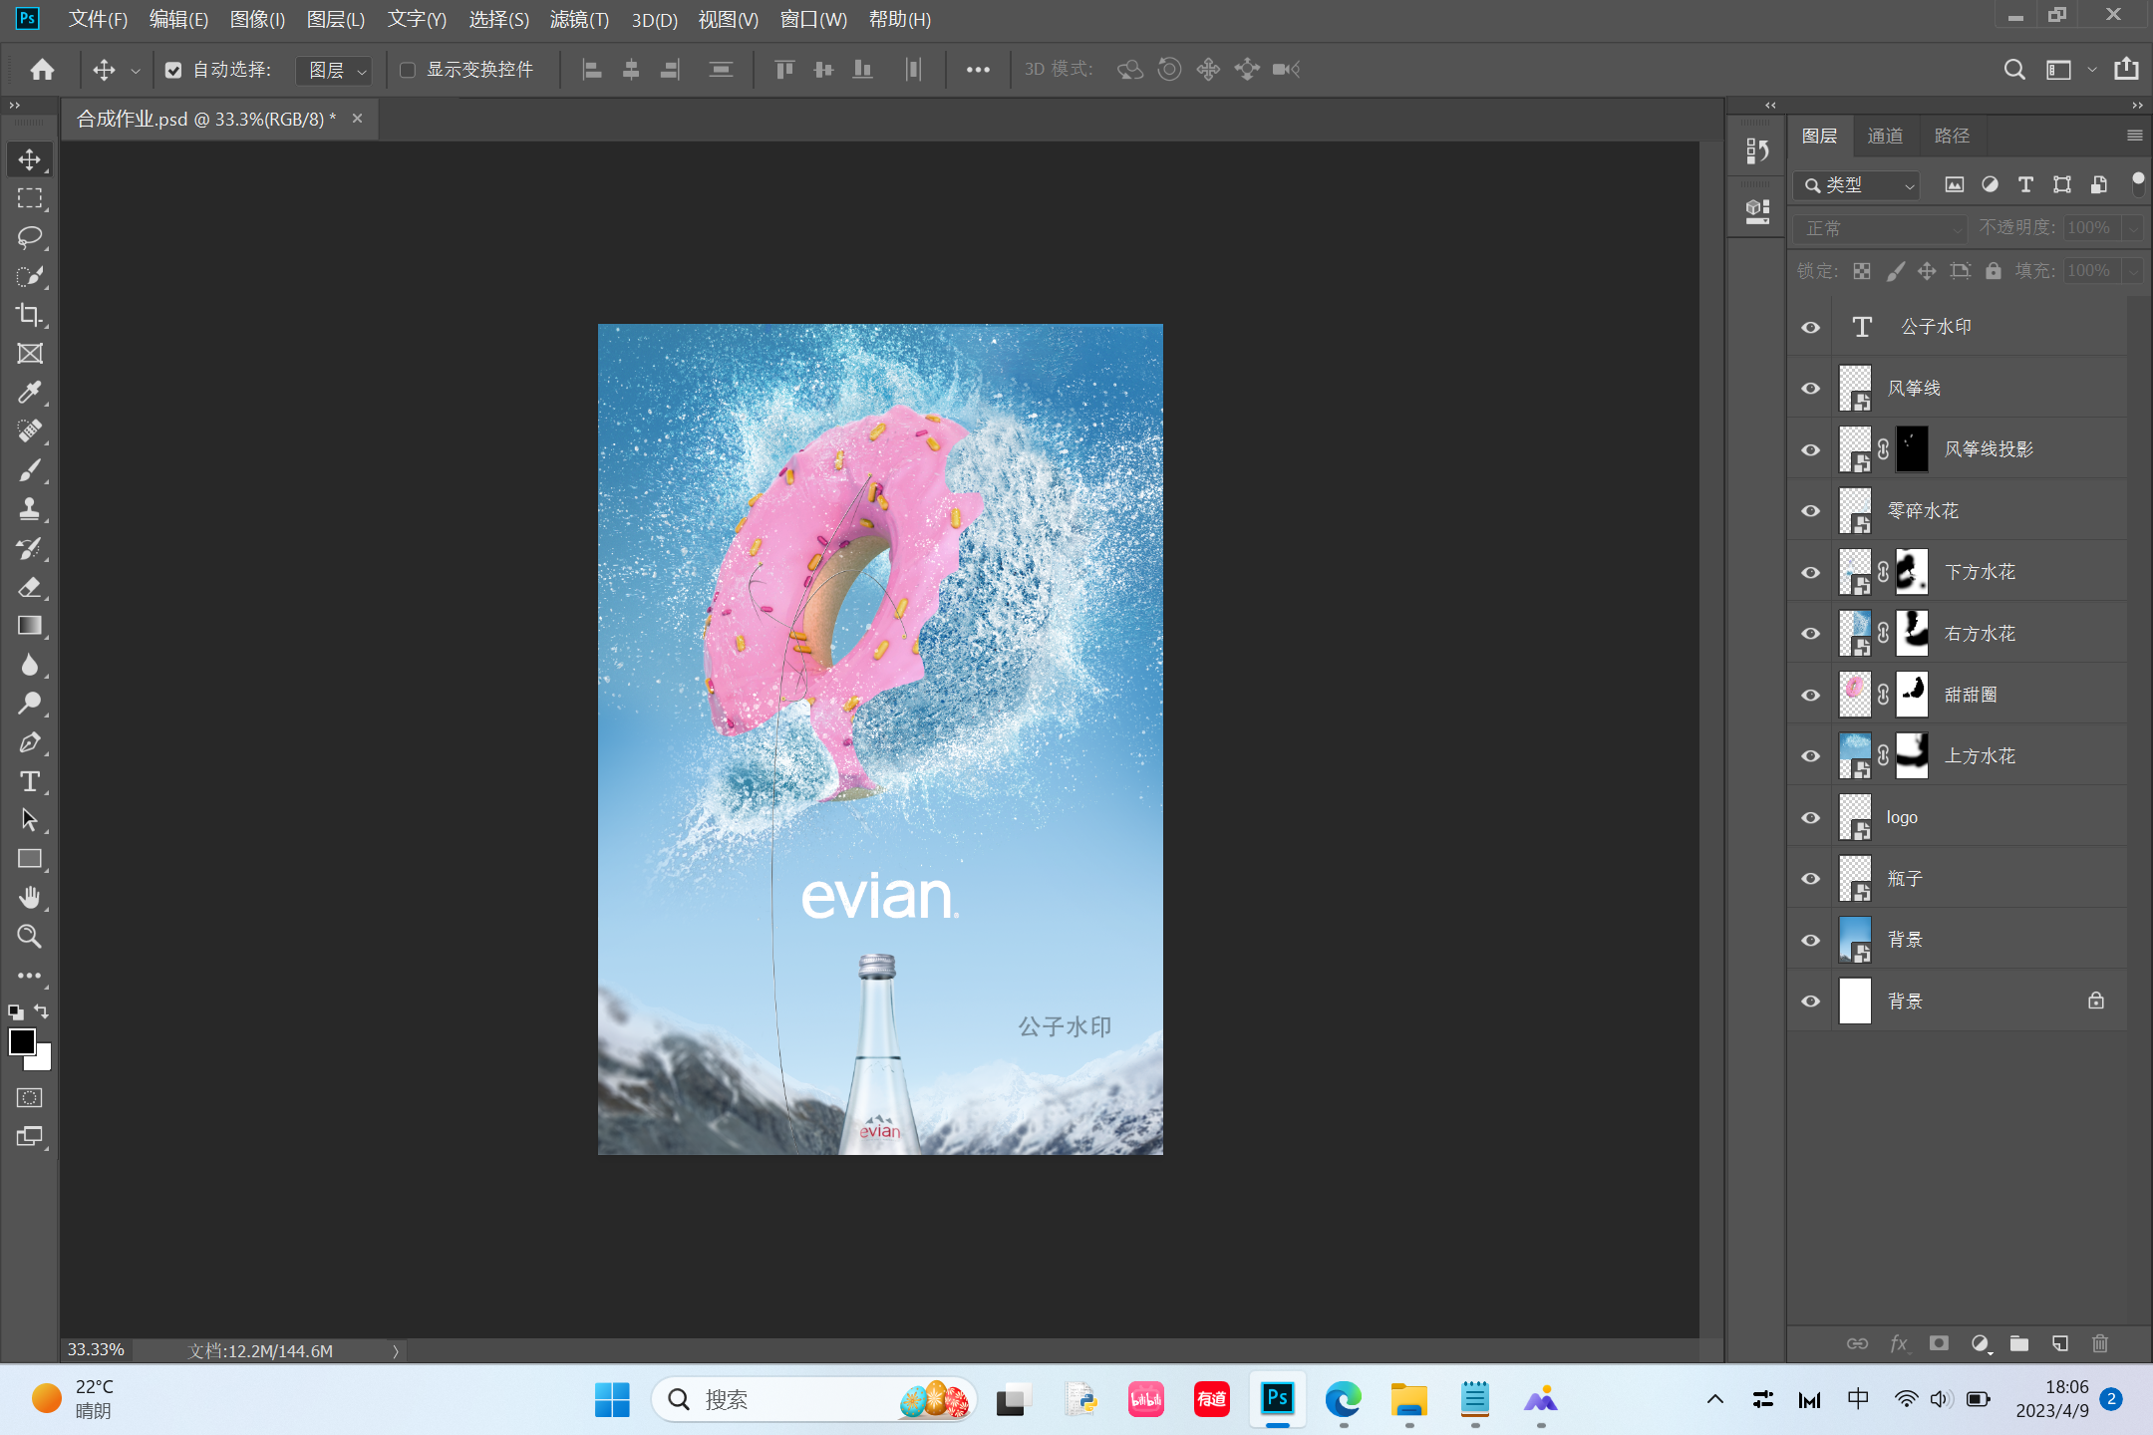The image size is (2153, 1435).
Task: Open the 填充 fill dropdown arrow
Action: click(x=2134, y=271)
